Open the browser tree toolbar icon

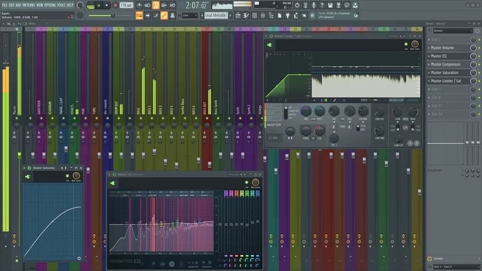271,16
